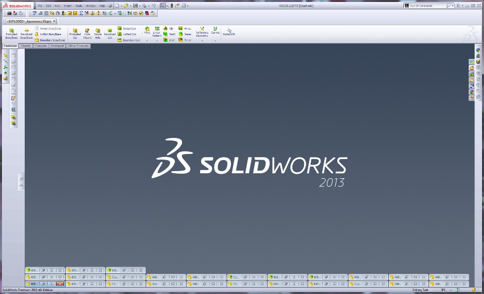Image resolution: width=484 pixels, height=294 pixels.
Task: Toggle Instant3D mode
Action: click(229, 32)
